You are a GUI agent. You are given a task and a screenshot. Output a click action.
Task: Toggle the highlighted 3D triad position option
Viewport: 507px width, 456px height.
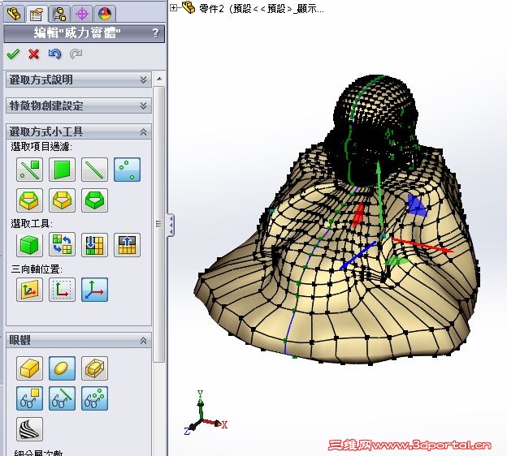click(94, 290)
